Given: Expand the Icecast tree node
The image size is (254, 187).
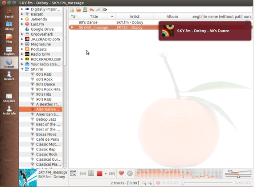Looking at the screenshot, I should 22,14.
